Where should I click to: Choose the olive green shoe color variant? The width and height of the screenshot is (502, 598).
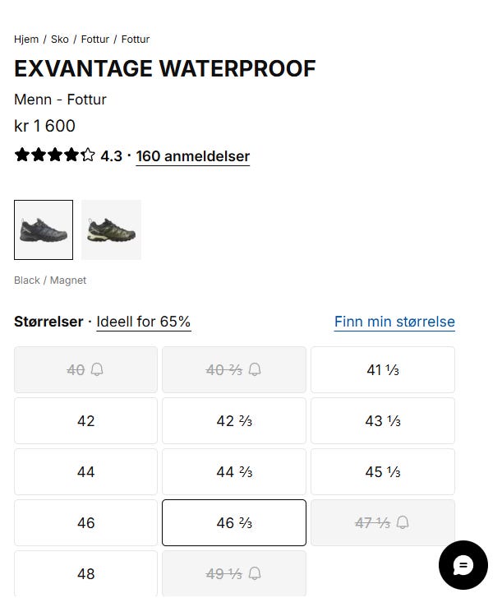[111, 229]
